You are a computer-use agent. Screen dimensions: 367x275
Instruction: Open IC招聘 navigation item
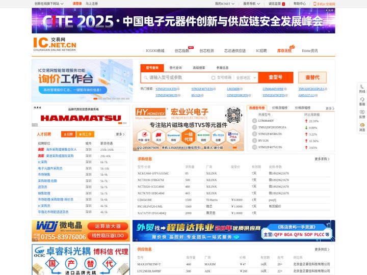point(261,51)
